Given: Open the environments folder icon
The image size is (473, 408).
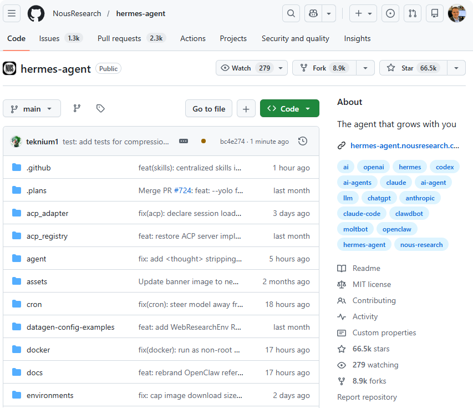Looking at the screenshot, I should [17, 395].
